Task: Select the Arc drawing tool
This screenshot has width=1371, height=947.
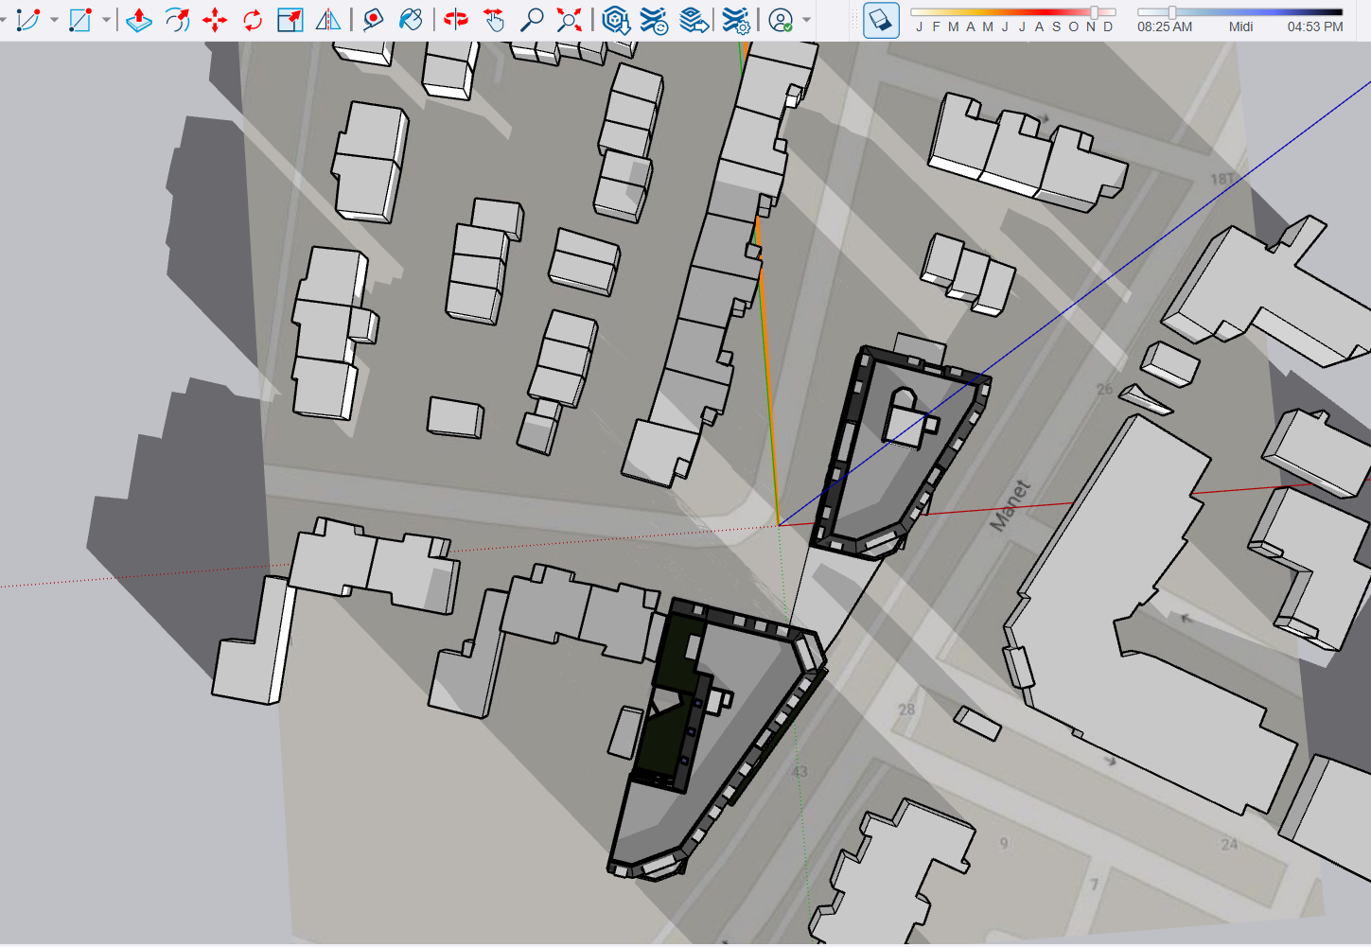Action: pos(28,20)
